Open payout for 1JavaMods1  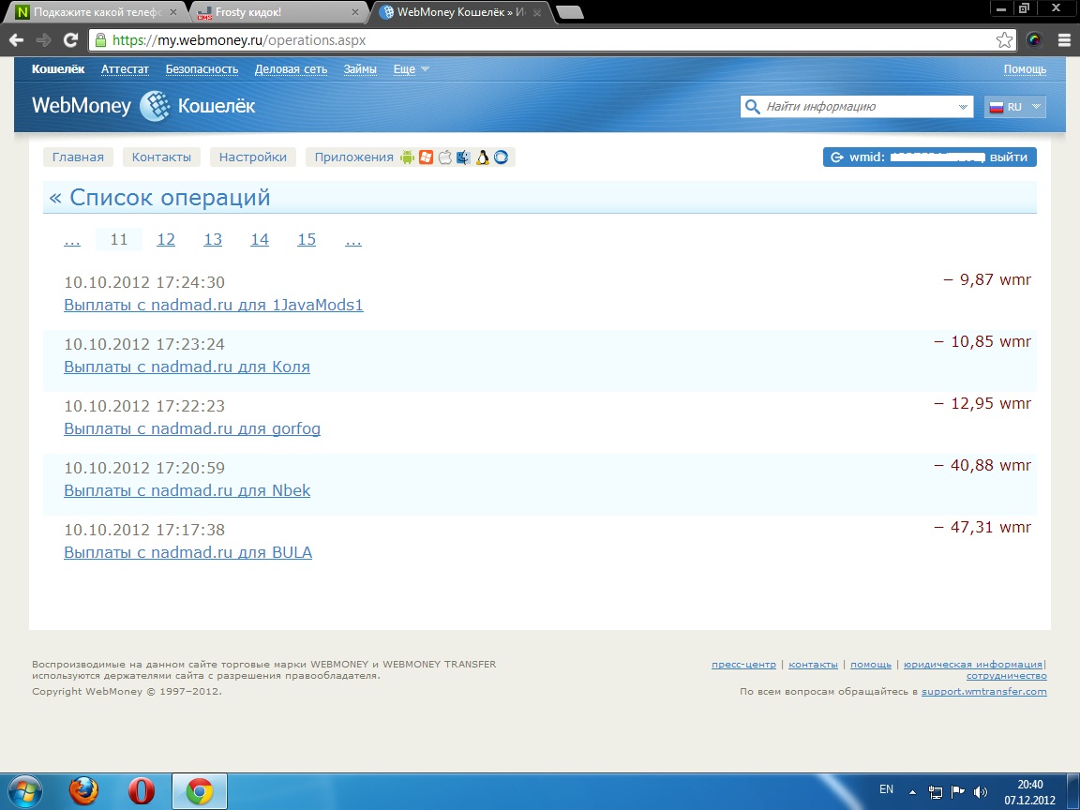[x=214, y=305]
